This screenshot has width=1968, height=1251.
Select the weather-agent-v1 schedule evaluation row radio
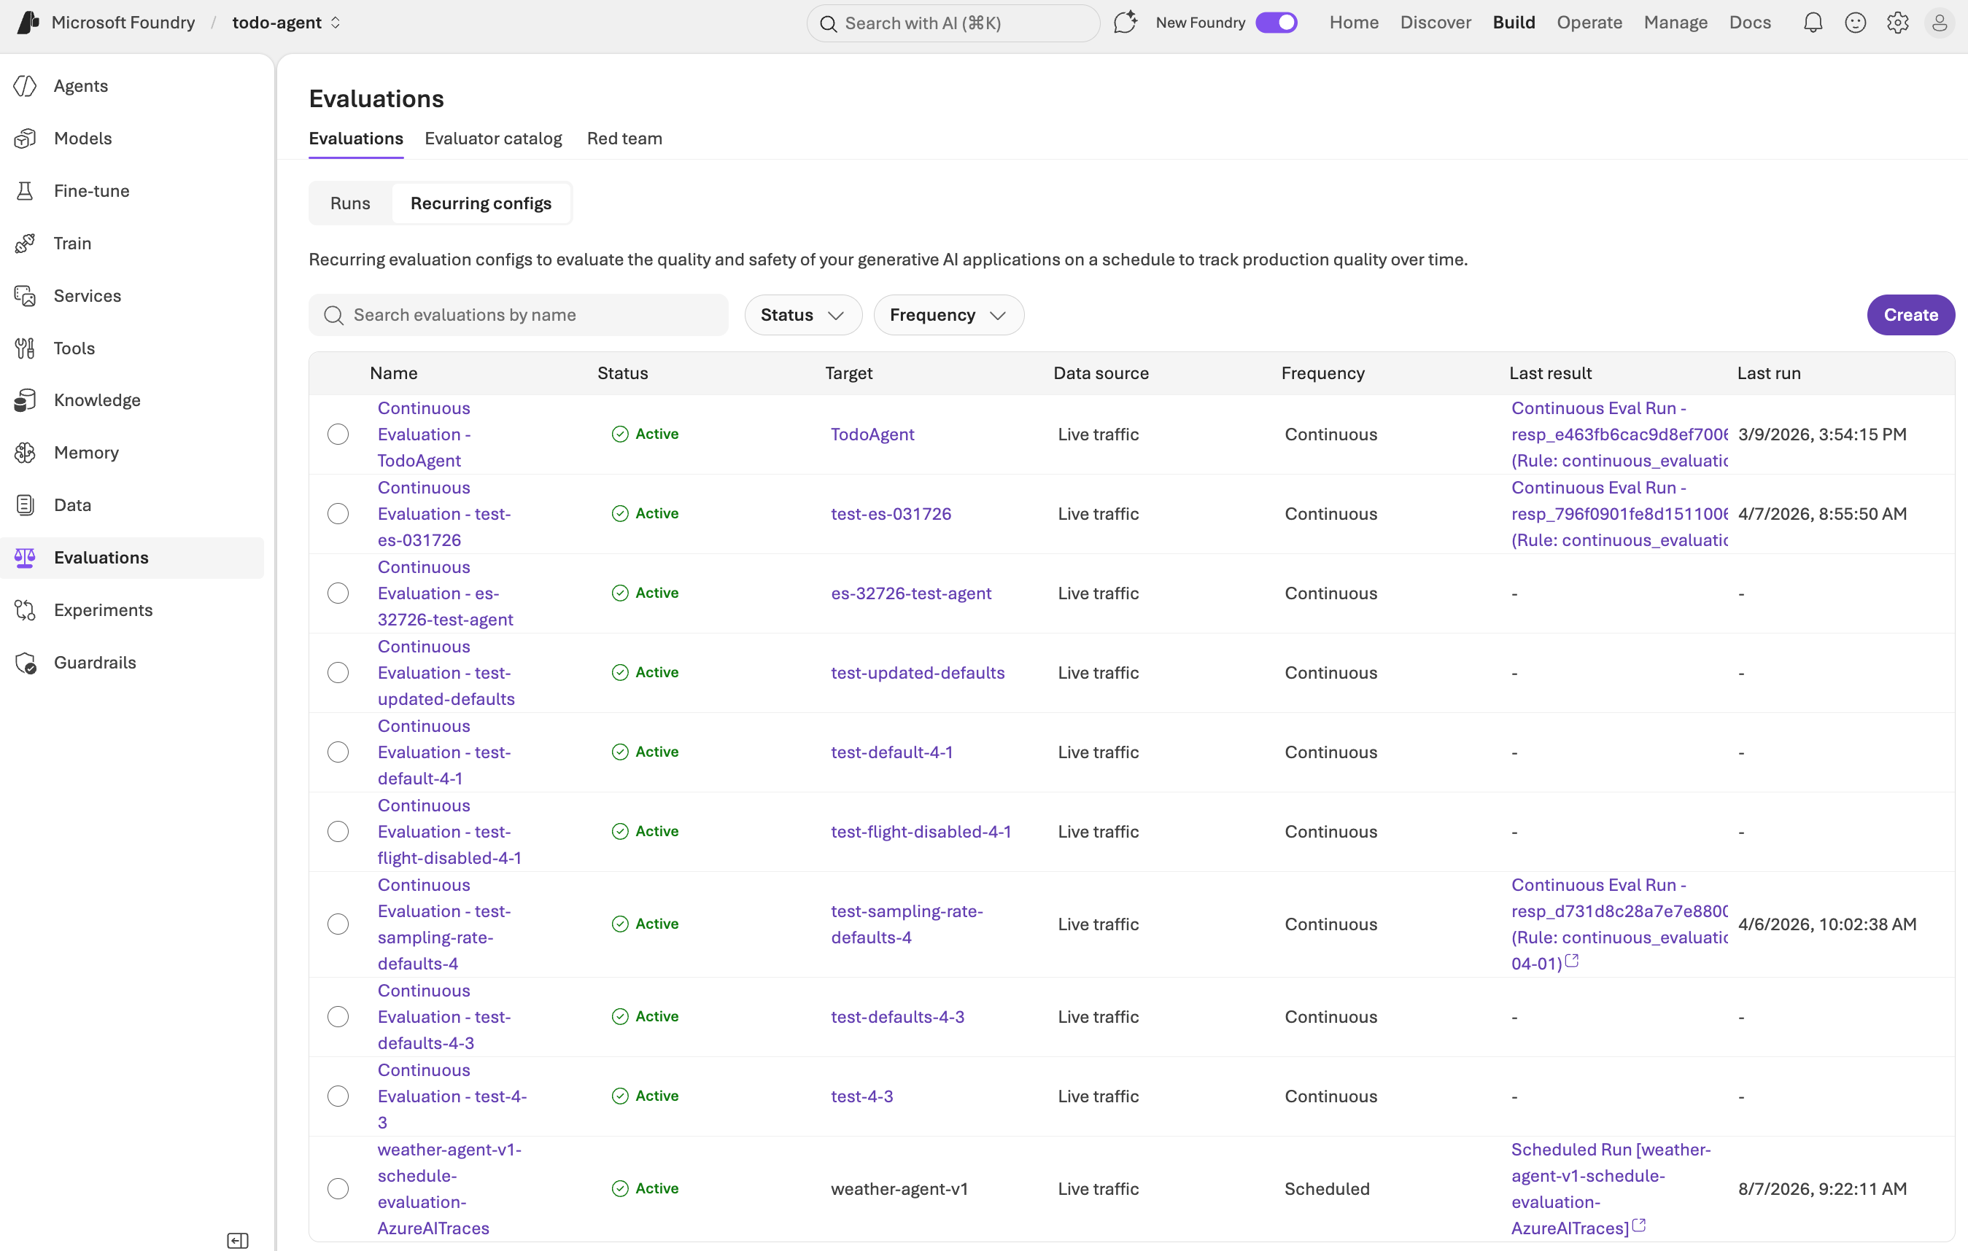[x=338, y=1188]
